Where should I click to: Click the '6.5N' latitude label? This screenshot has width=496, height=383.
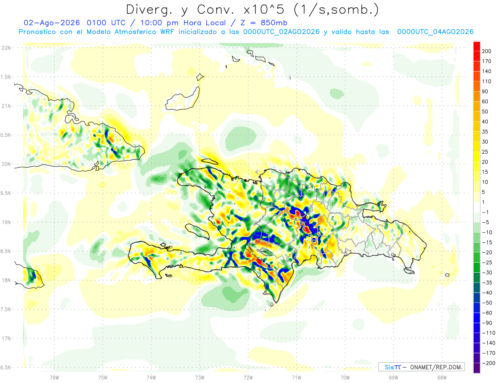(x=6, y=367)
